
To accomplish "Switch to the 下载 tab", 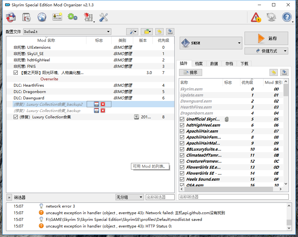I will coord(245,64).
